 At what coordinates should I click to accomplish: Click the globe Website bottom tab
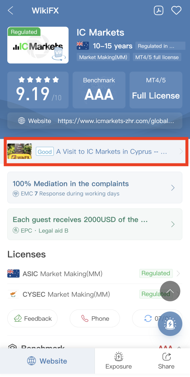(x=47, y=361)
